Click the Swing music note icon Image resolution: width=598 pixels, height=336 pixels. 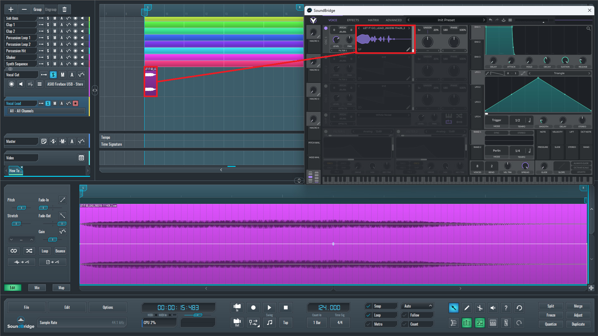pos(269,322)
